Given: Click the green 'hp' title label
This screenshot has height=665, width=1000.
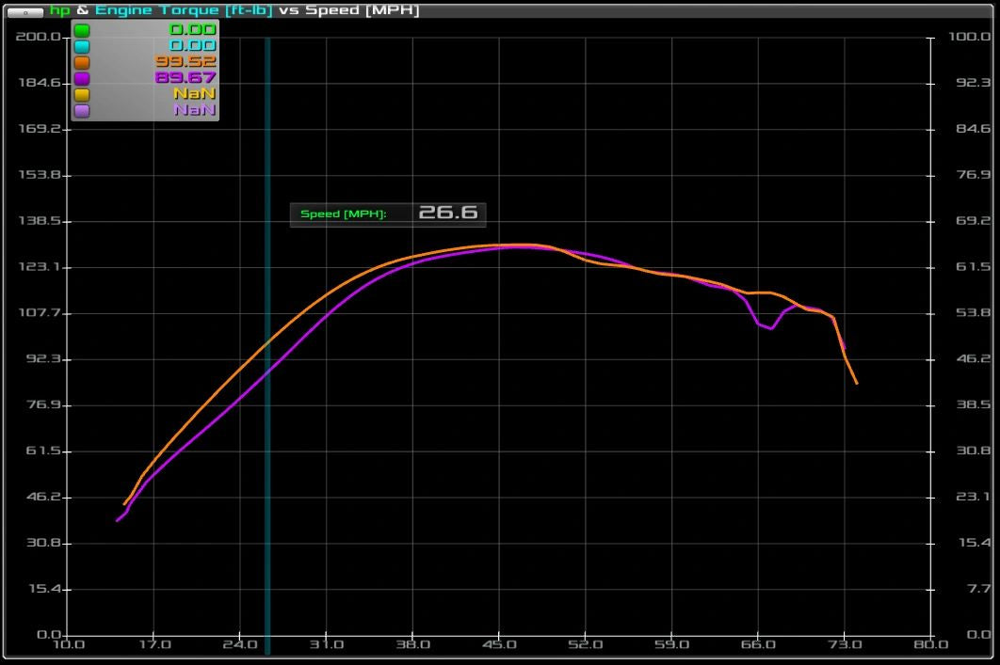Looking at the screenshot, I should click(x=60, y=10).
